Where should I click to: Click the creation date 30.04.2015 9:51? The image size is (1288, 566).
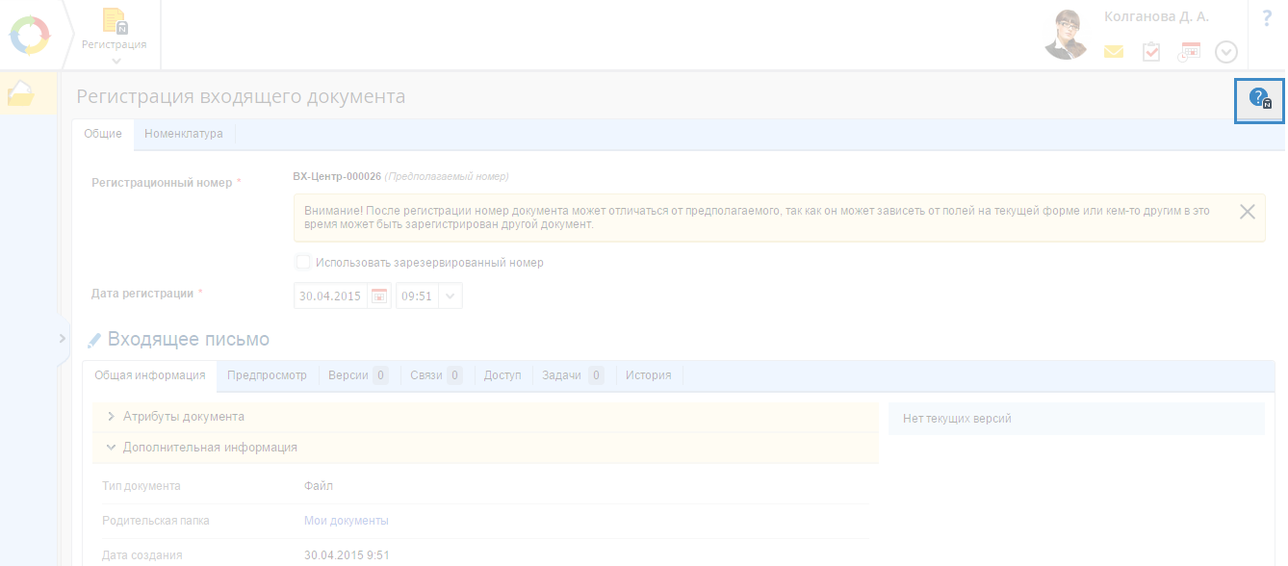coord(347,555)
